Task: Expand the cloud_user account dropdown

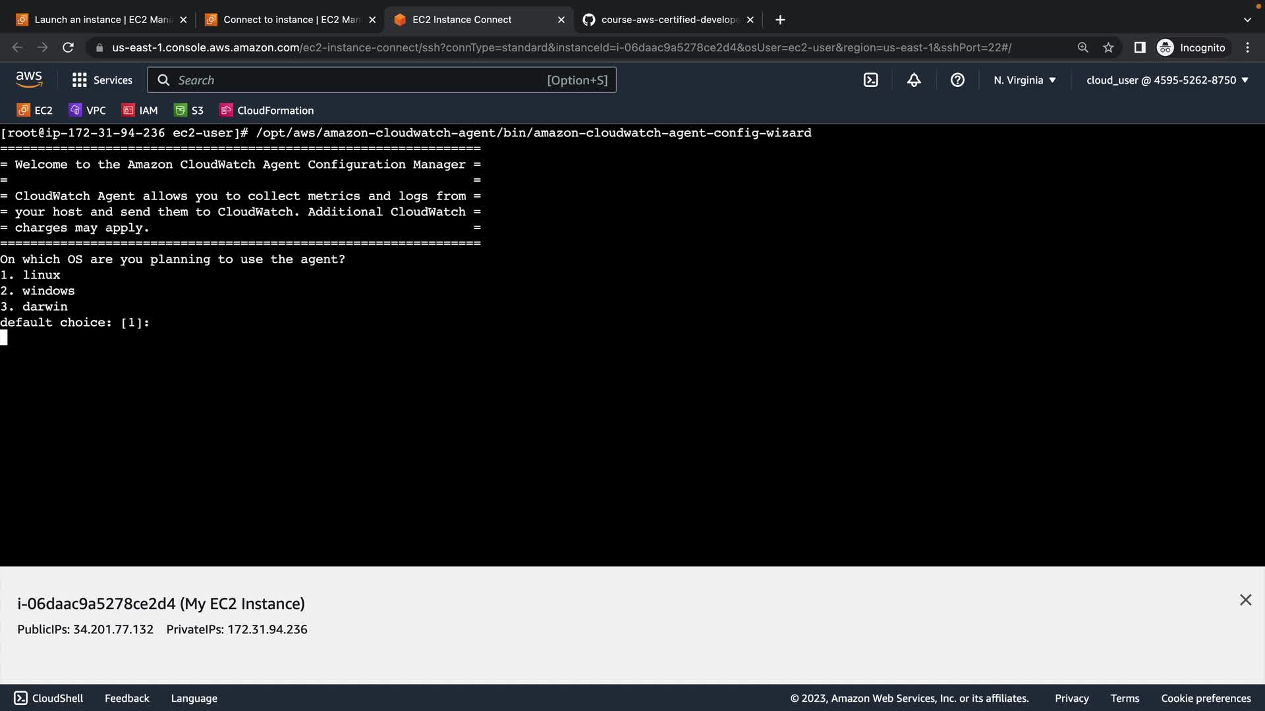Action: 1167,80
